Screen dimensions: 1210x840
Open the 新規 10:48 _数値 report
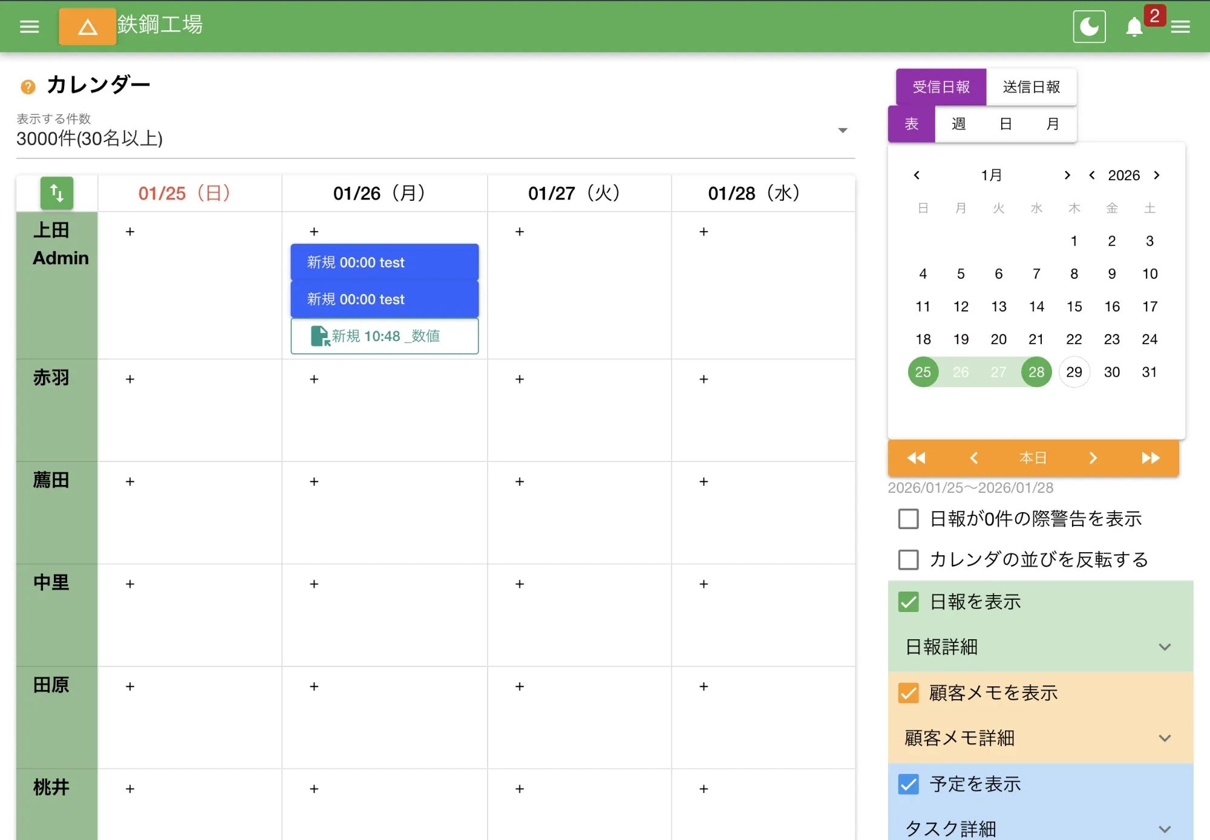[x=385, y=336]
